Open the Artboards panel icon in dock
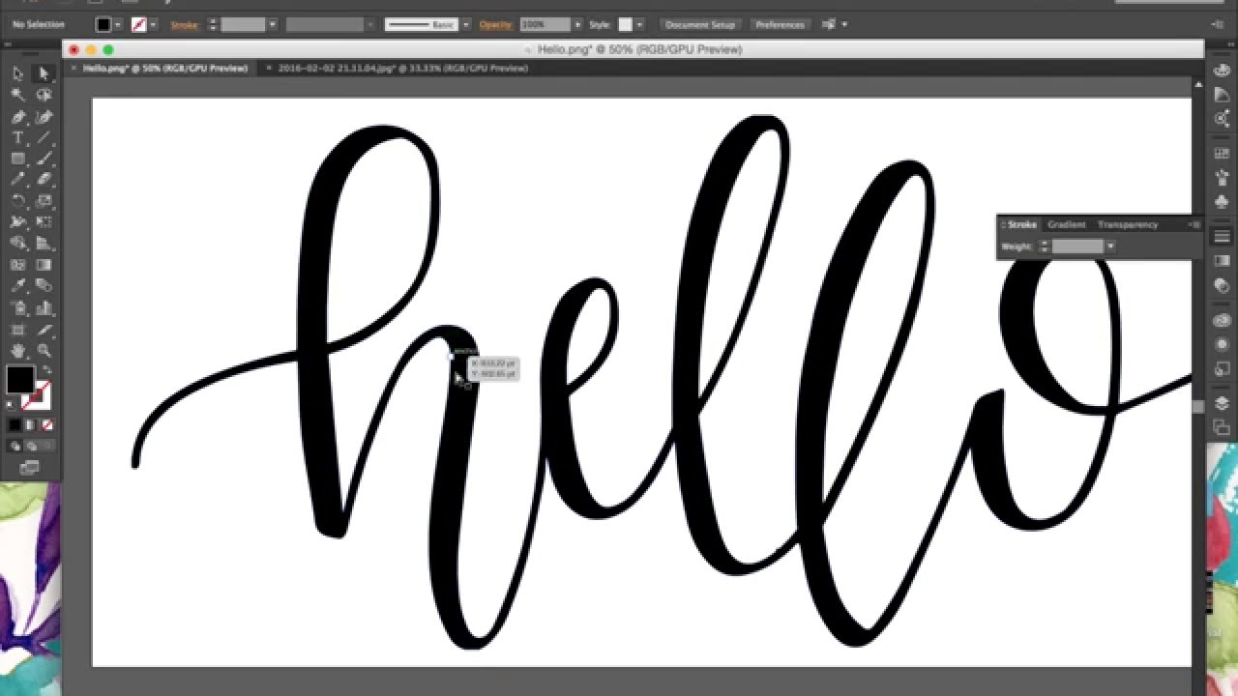Screen dimensions: 1238x696 point(1222,426)
